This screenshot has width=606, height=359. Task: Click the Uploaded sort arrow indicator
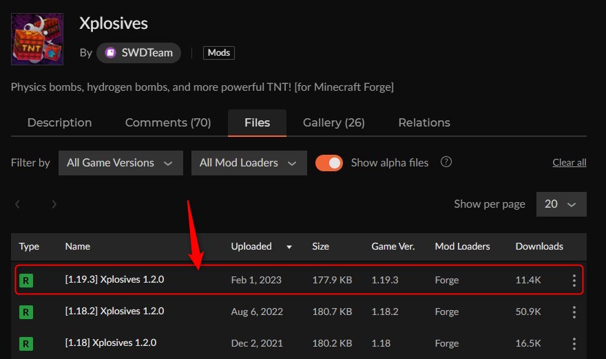(x=289, y=247)
